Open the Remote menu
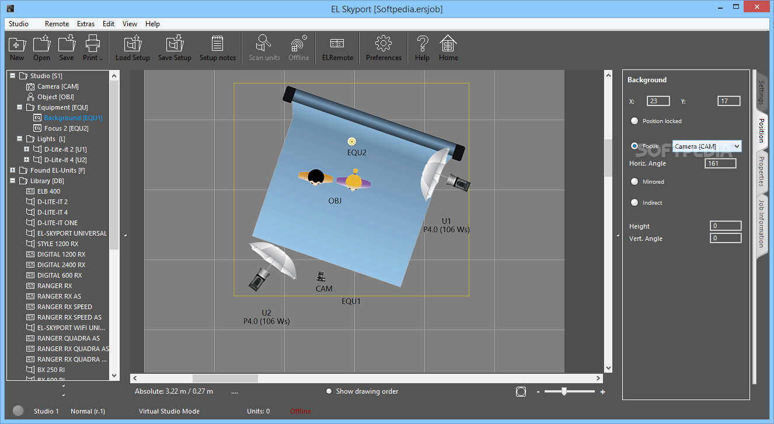Screen dimensions: 774x424 tap(57, 24)
